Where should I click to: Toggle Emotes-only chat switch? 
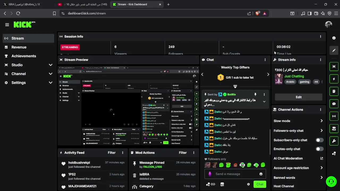[x=320, y=149]
